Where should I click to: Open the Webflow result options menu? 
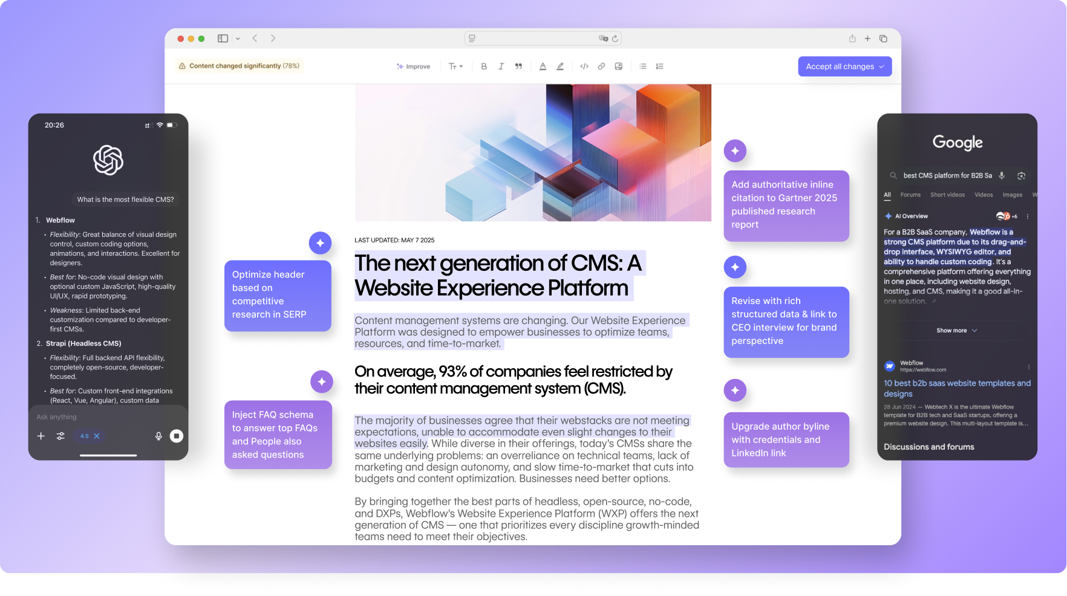coord(1028,367)
